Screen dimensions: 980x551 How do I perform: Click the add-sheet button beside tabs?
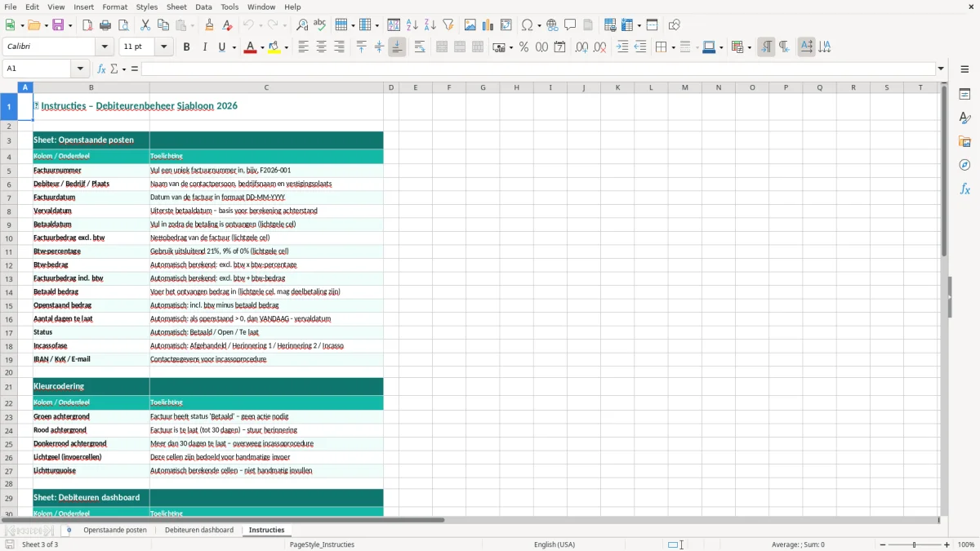(69, 530)
